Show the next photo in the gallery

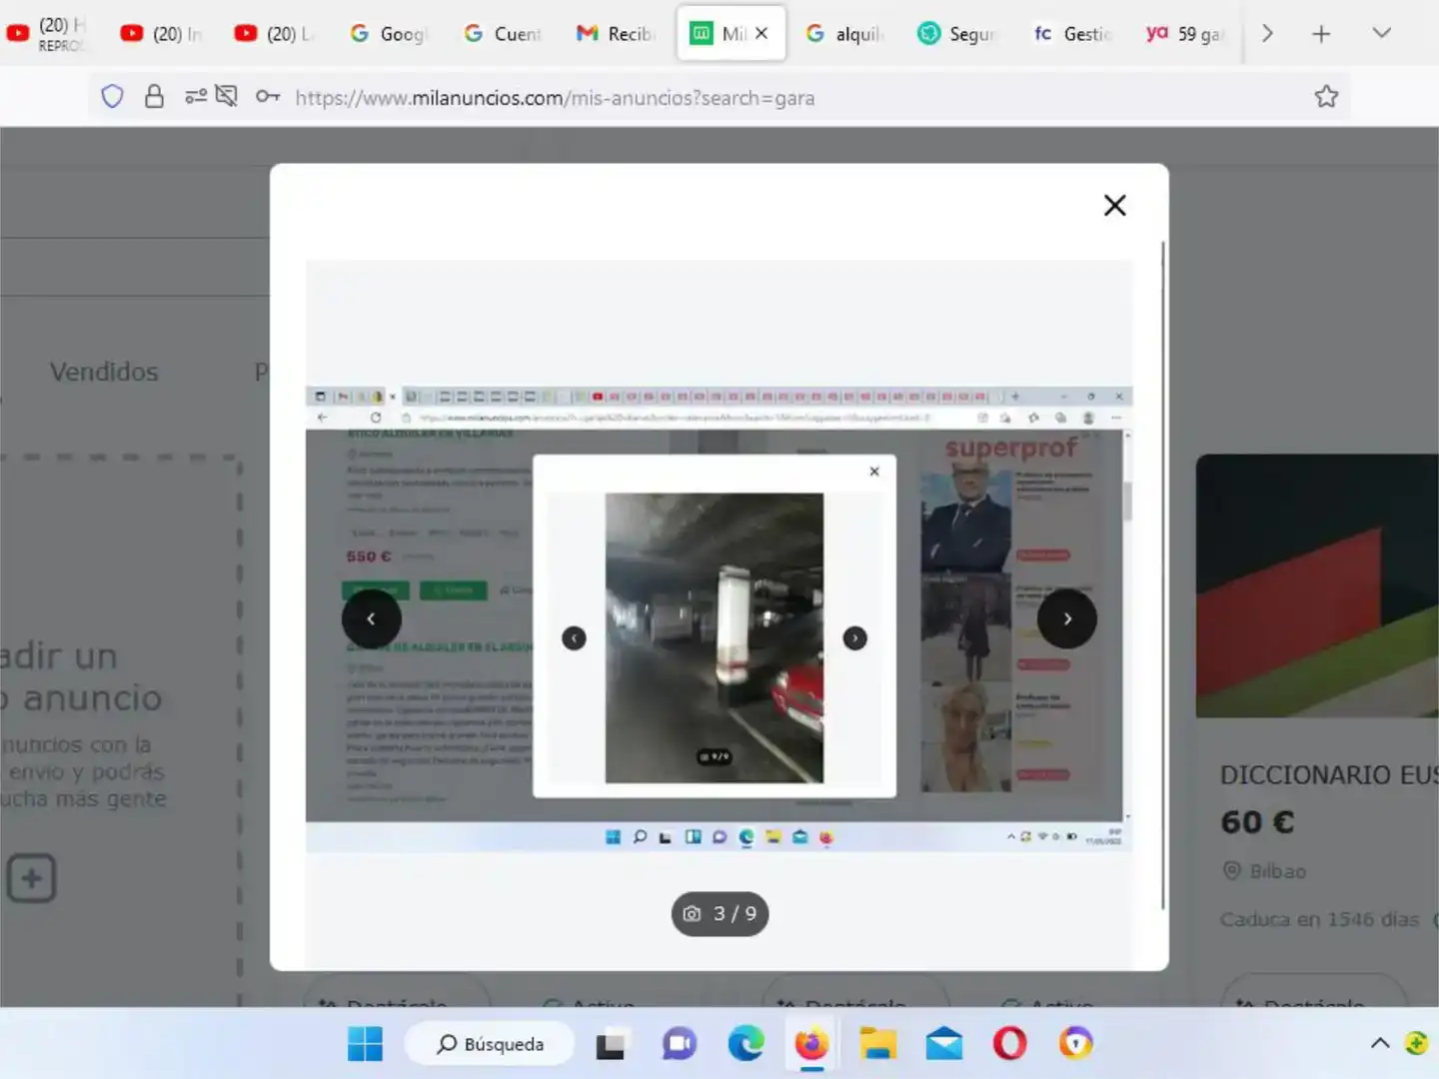(1066, 618)
